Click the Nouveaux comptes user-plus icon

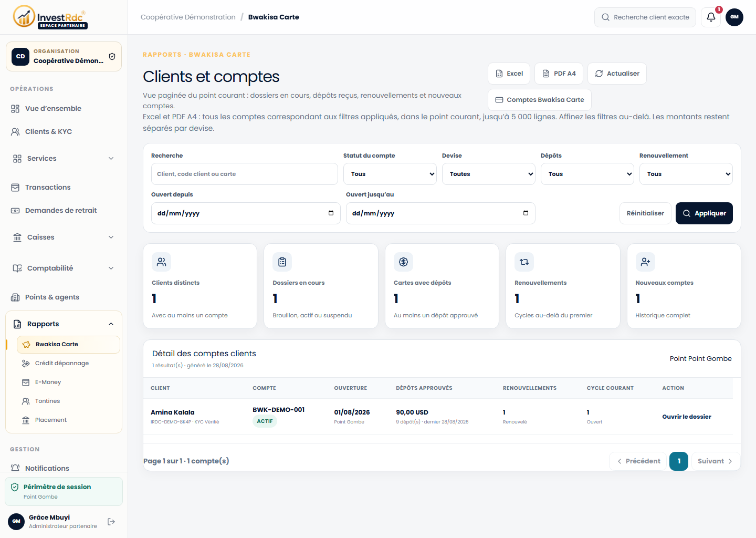(645, 262)
